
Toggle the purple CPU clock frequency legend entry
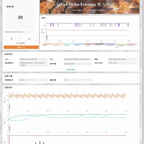pos(110,45)
